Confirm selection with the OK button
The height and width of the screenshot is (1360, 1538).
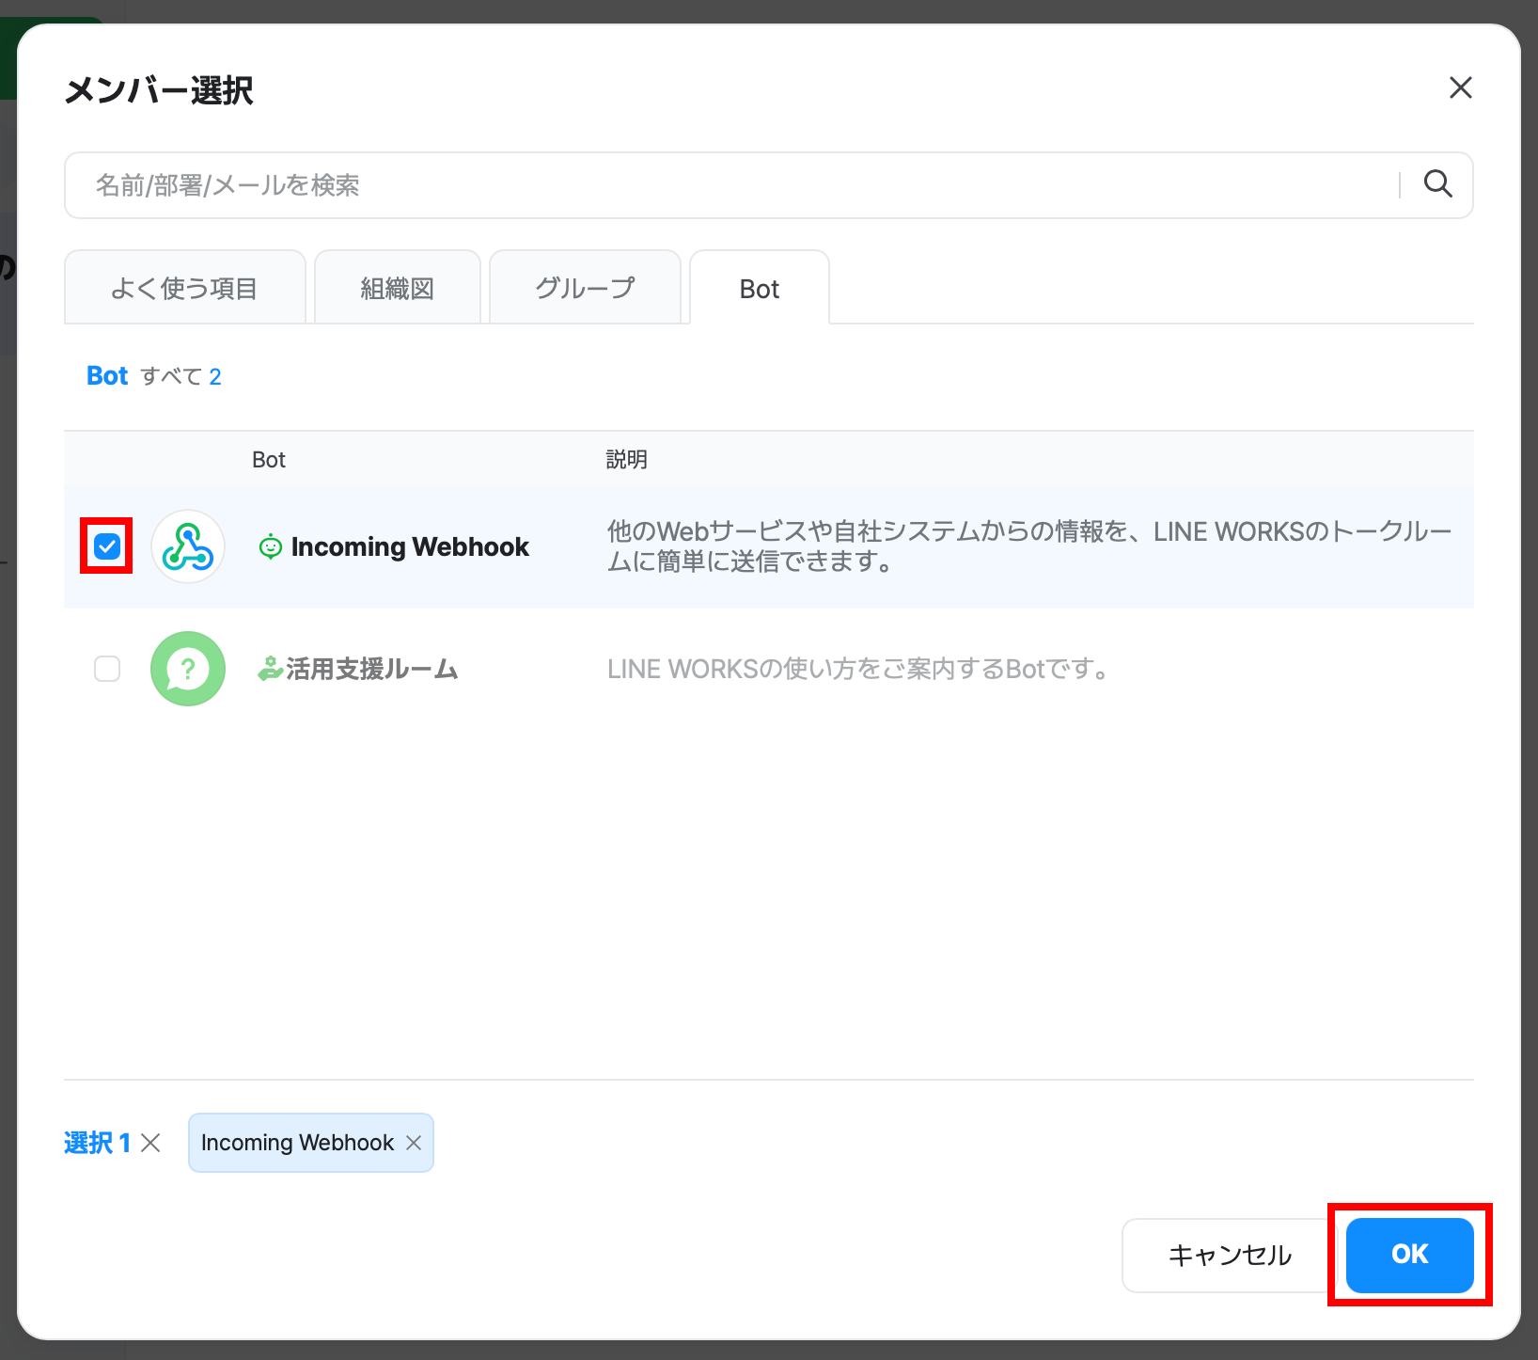[1409, 1255]
